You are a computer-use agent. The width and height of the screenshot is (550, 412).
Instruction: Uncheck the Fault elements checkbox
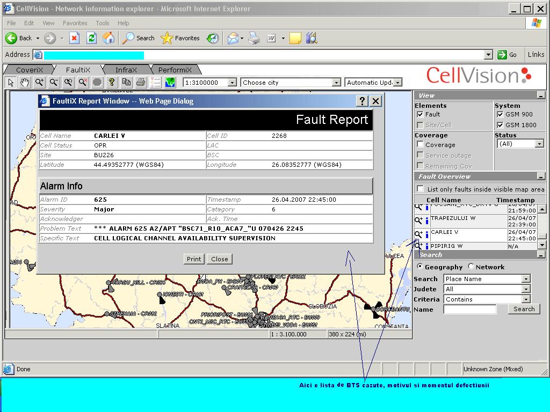pyautogui.click(x=420, y=114)
